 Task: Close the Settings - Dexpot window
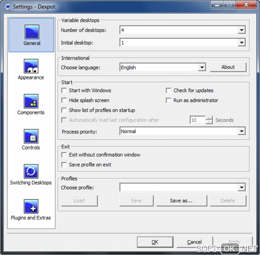246,5
